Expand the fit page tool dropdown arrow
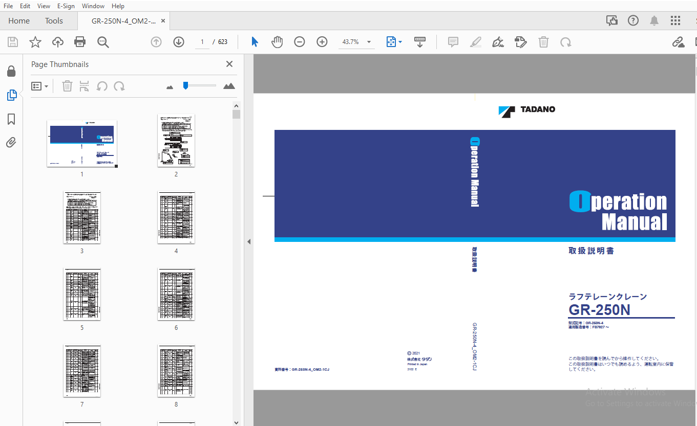The image size is (697, 426). click(400, 42)
